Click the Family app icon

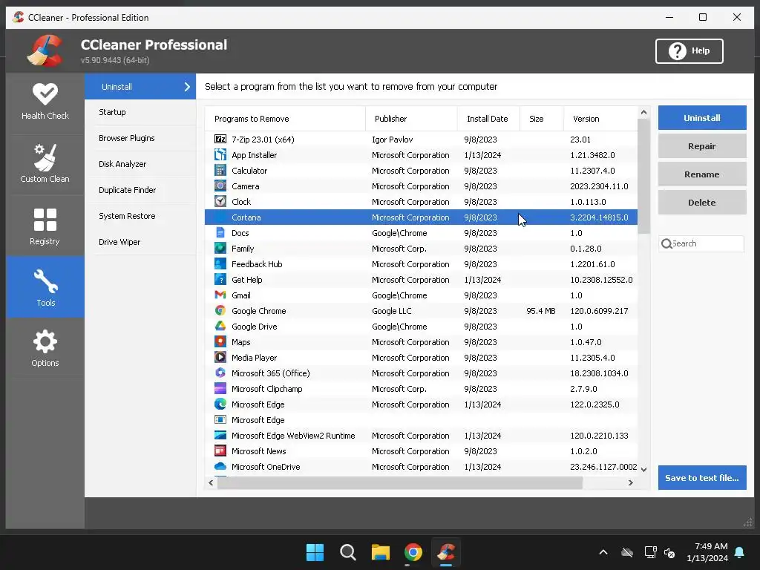click(x=220, y=248)
